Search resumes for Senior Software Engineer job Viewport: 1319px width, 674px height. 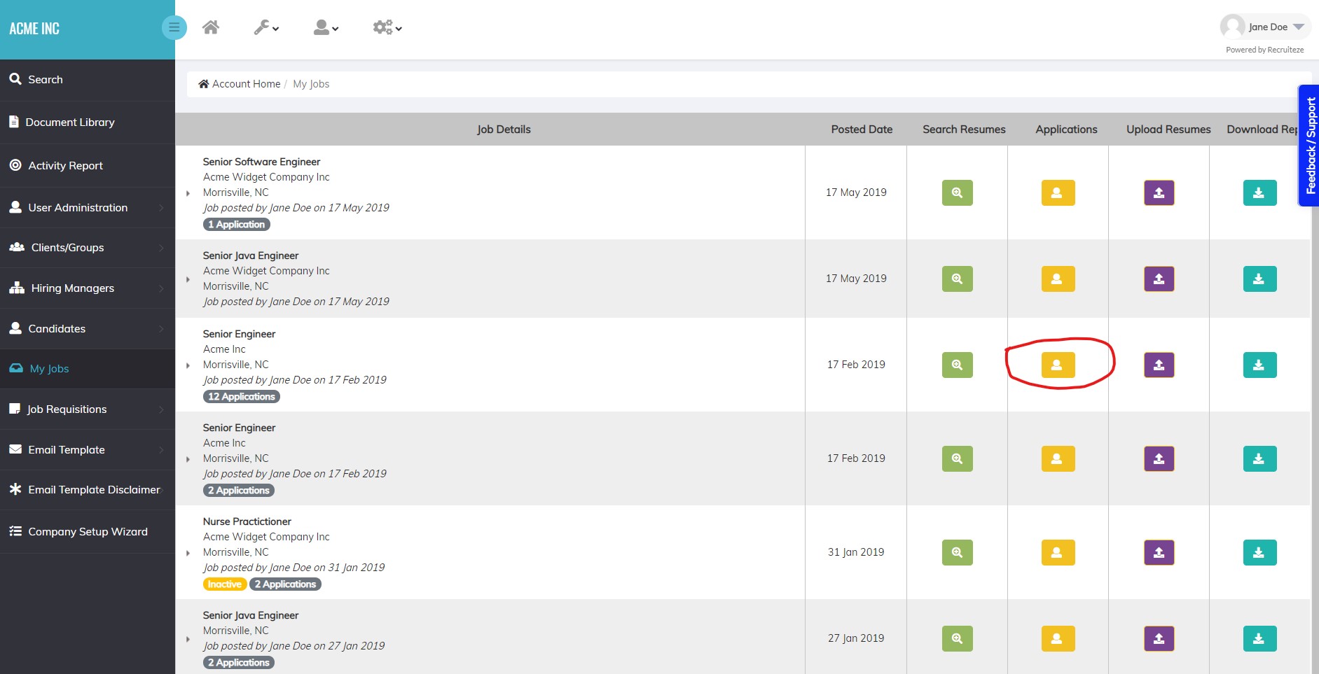pos(957,193)
